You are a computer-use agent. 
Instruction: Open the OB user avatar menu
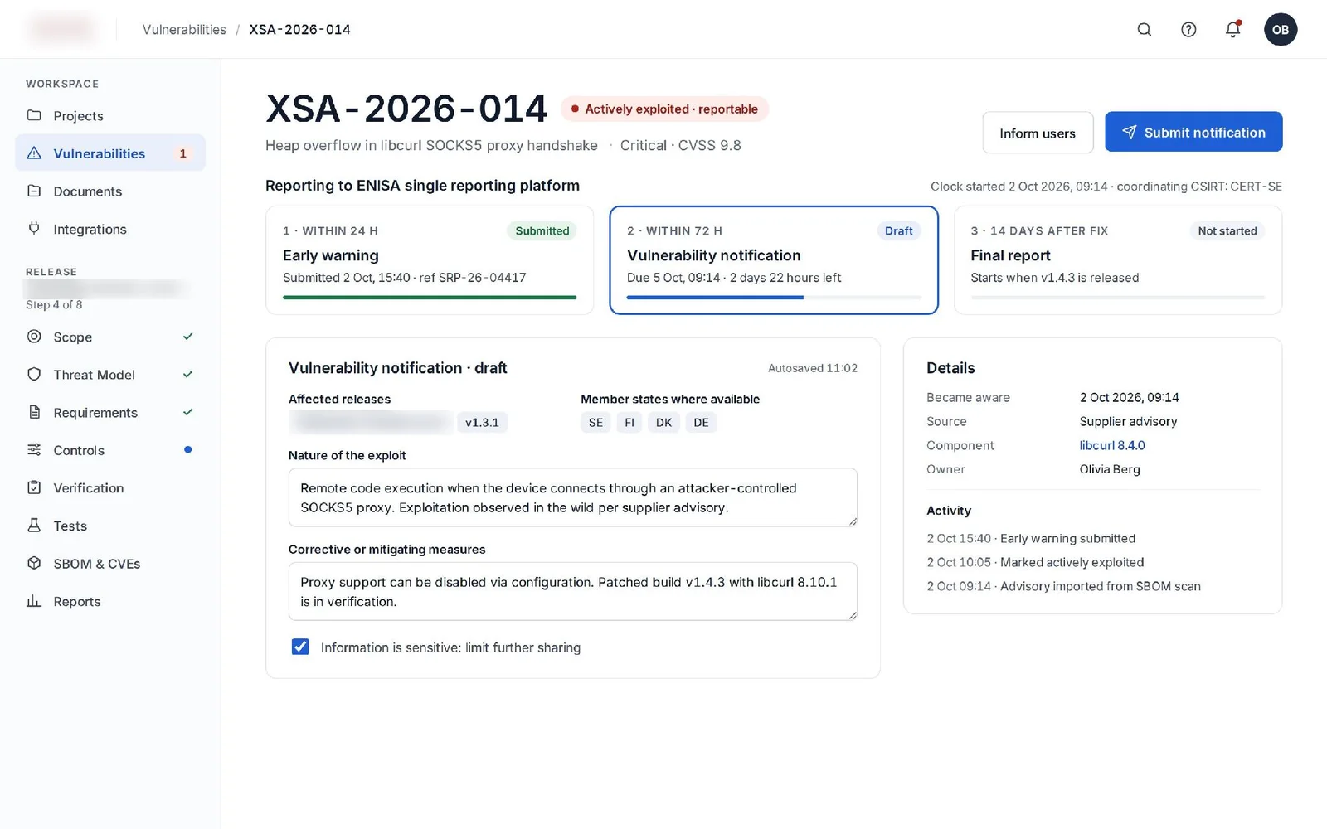coord(1281,30)
